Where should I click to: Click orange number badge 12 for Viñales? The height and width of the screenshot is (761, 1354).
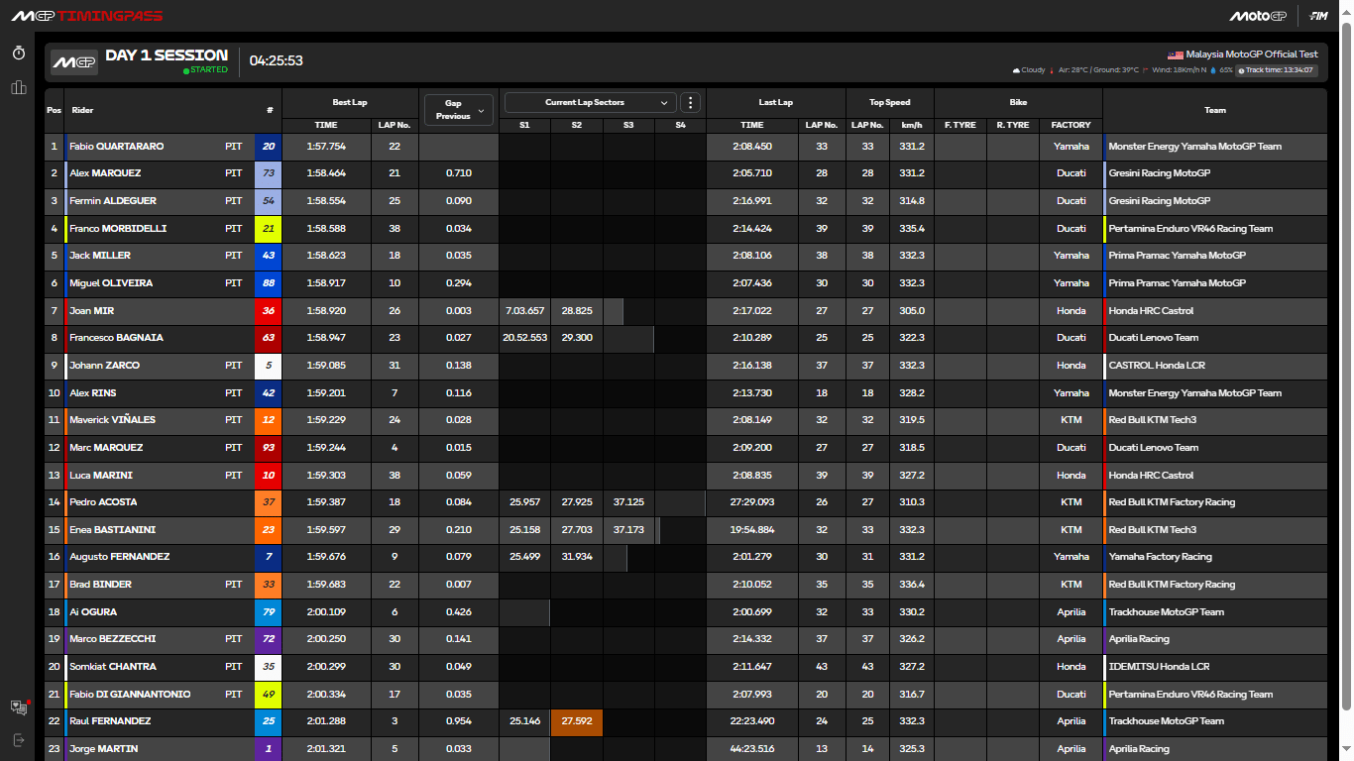pos(268,420)
